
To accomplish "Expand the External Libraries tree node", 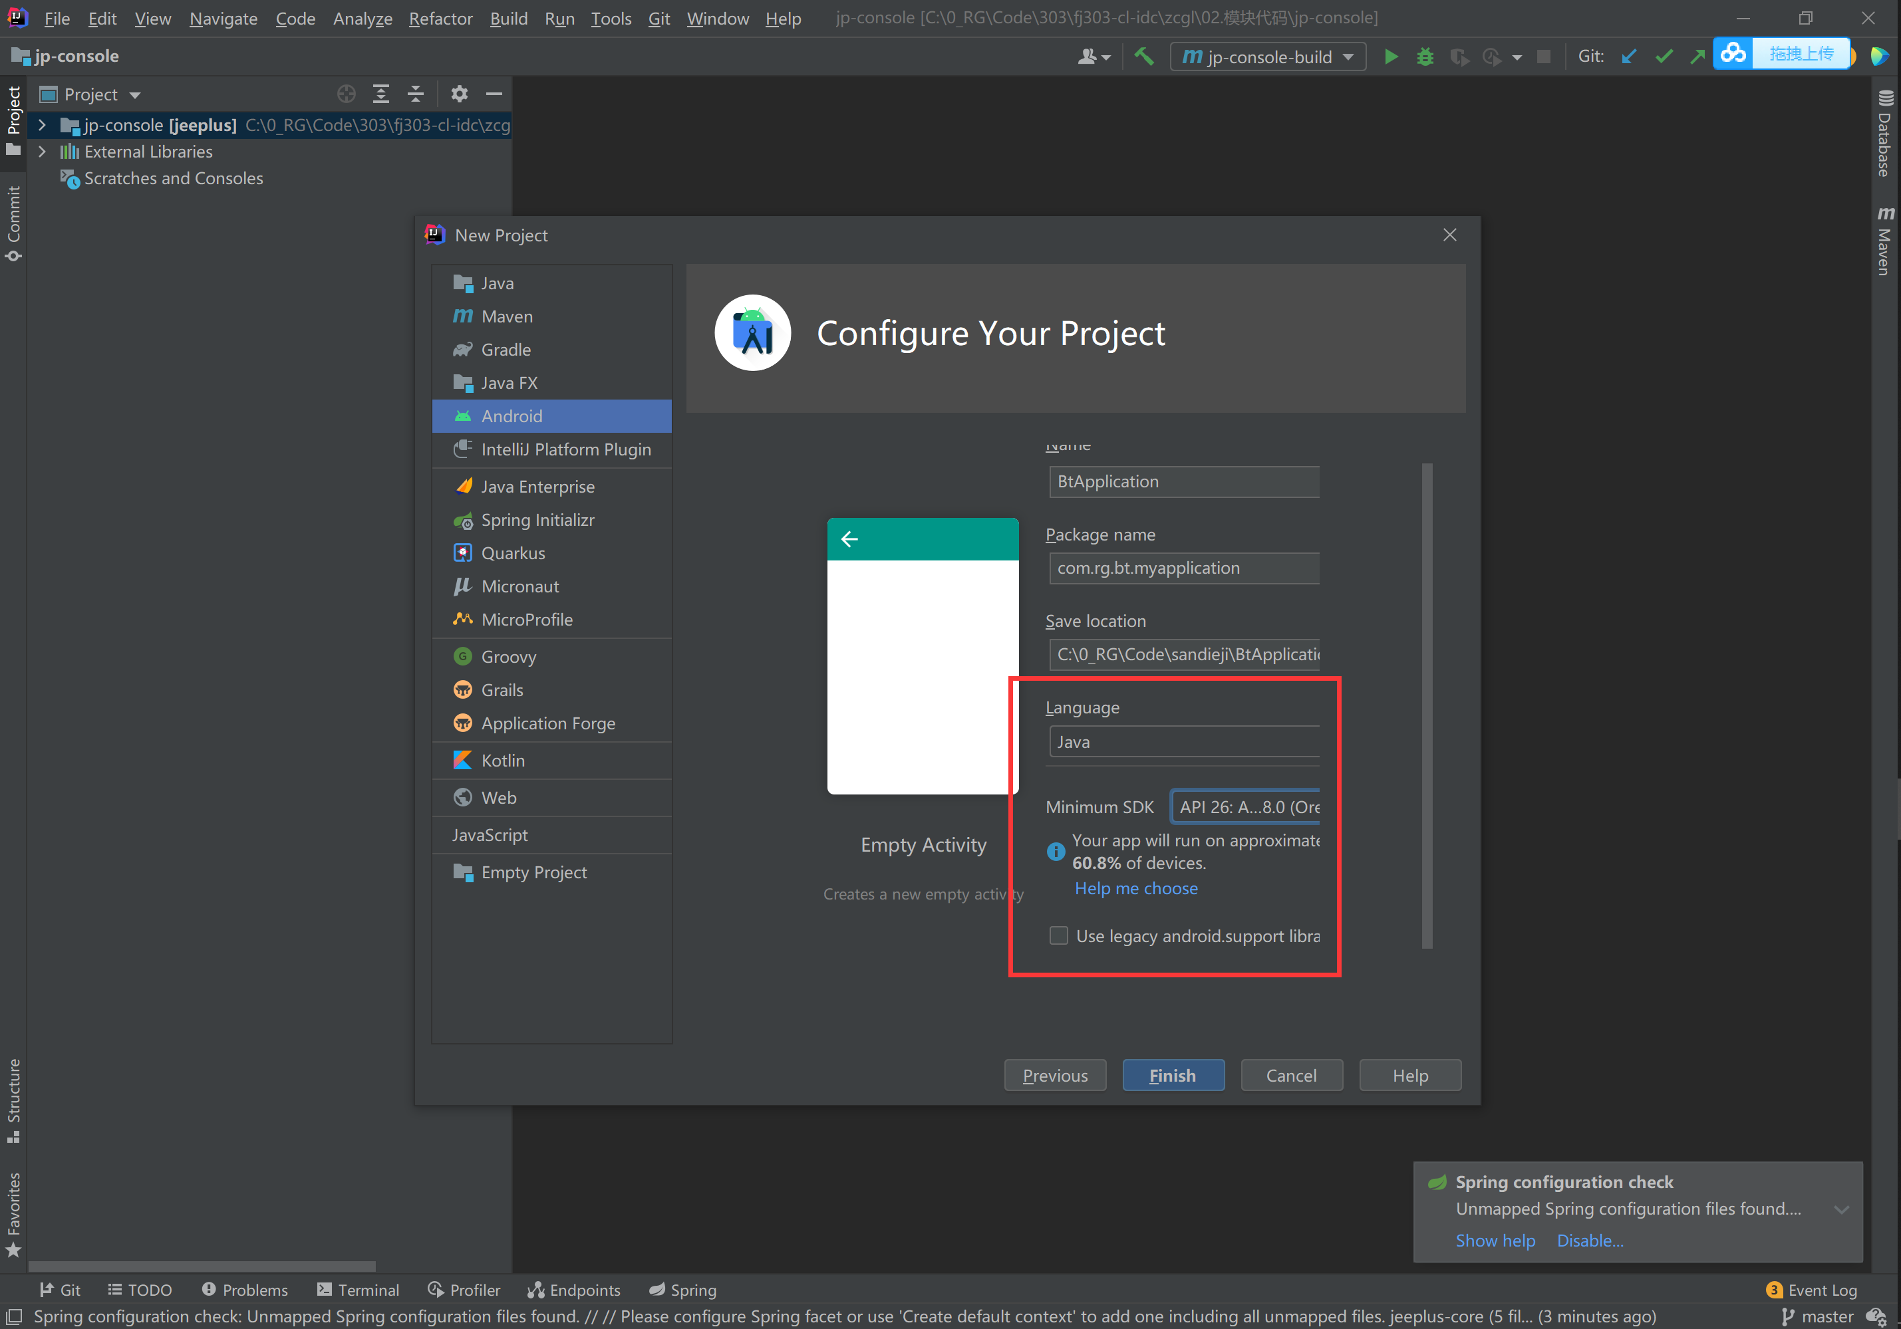I will (42, 152).
